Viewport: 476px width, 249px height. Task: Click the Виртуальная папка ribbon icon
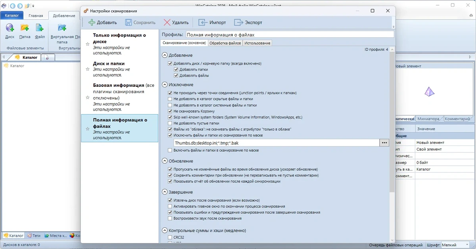click(62, 28)
